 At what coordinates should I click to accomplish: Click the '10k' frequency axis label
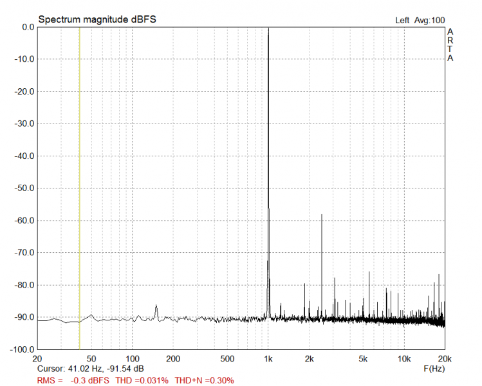coord(404,358)
